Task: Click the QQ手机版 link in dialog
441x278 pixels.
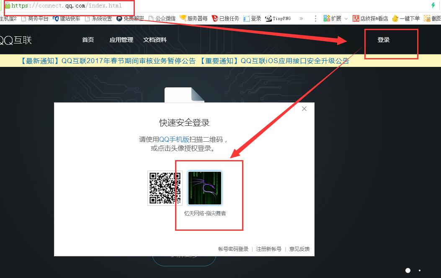Action: pyautogui.click(x=174, y=139)
